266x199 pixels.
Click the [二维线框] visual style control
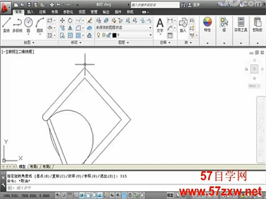click(x=25, y=52)
